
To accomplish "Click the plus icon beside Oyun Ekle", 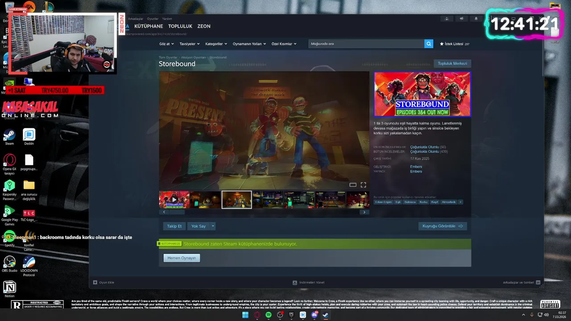I will point(95,282).
